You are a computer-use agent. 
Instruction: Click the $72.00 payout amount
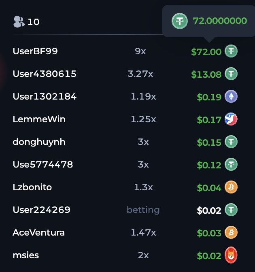coord(206,52)
